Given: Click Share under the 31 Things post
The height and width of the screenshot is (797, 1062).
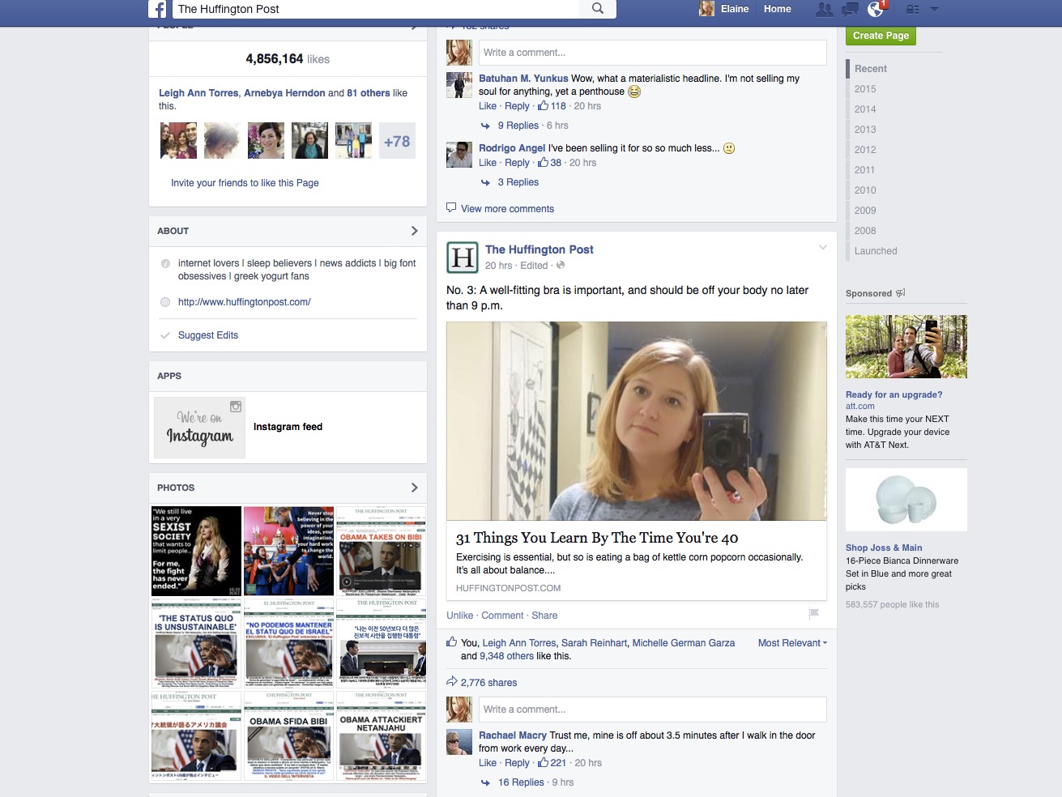Looking at the screenshot, I should 544,616.
